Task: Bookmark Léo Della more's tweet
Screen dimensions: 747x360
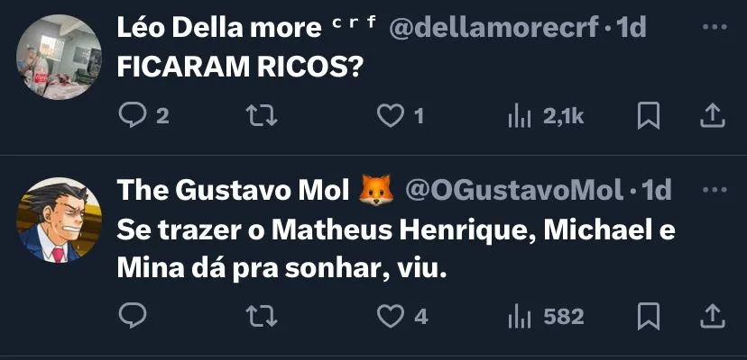Action: point(649,115)
